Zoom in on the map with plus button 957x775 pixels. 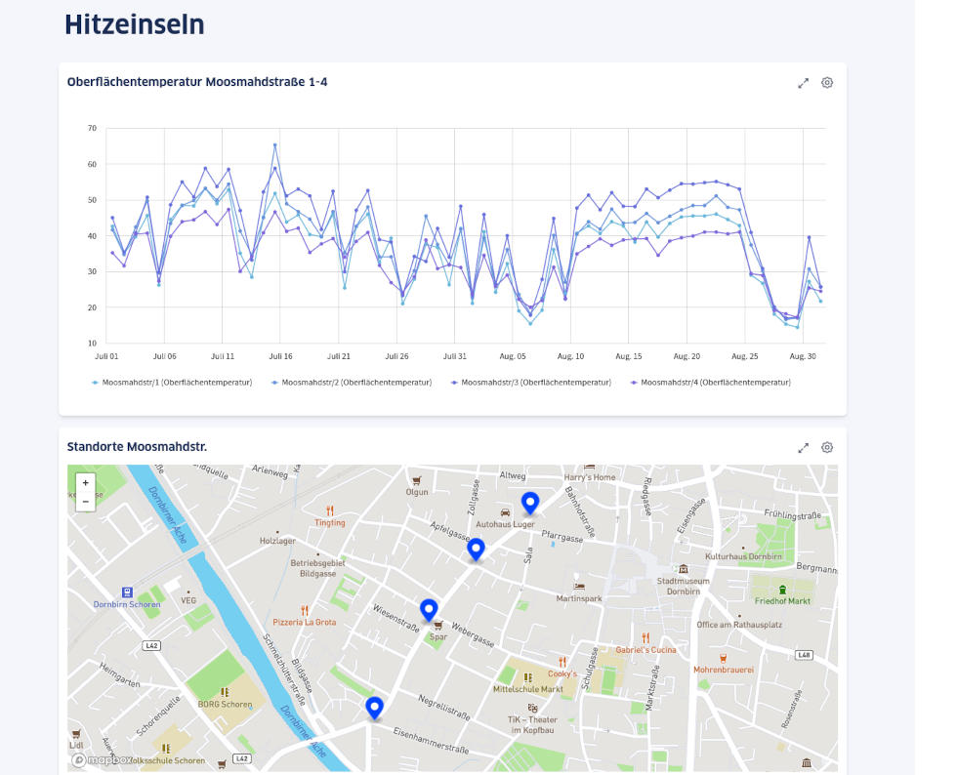click(86, 483)
